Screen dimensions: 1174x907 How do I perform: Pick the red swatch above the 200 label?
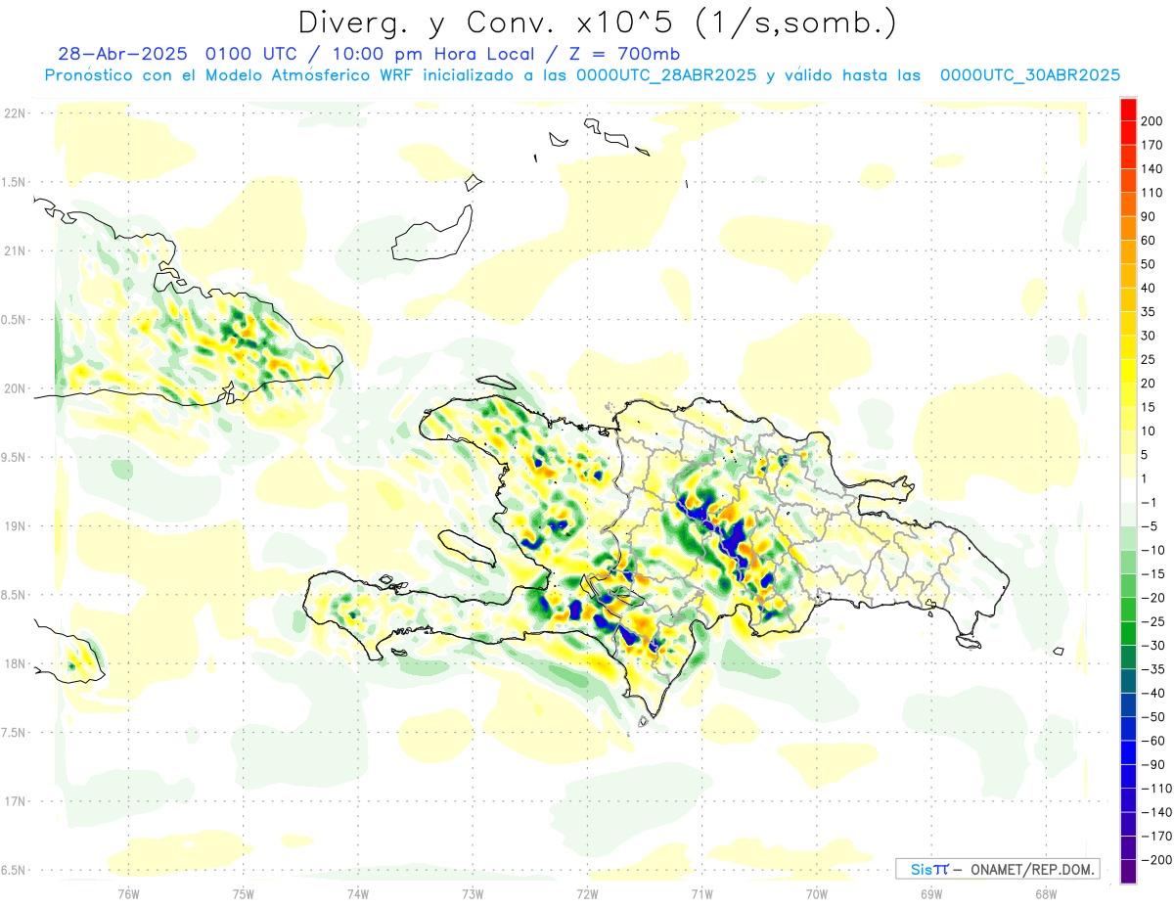(1129, 110)
